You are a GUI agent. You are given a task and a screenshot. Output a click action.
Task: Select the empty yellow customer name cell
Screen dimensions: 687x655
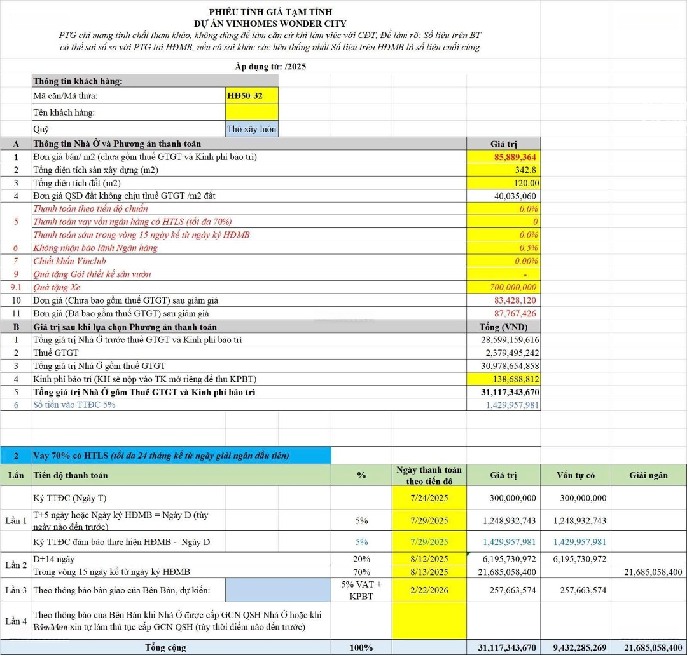(251, 112)
